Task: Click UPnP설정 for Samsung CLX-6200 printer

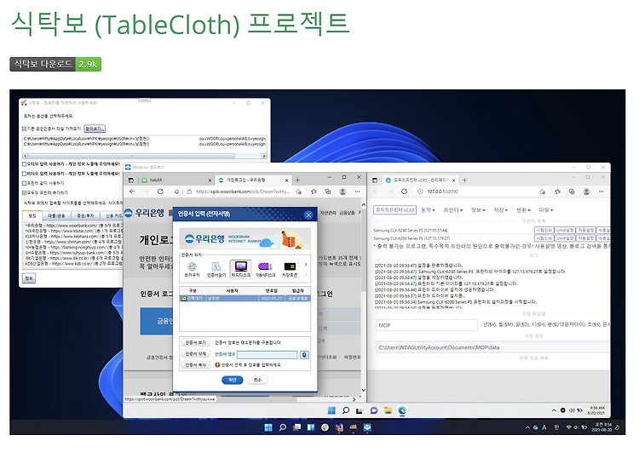Action: click(565, 238)
